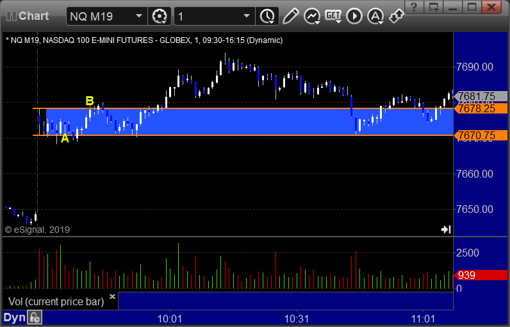
Task: Toggle the Dyn lock icon
Action: pyautogui.click(x=35, y=317)
